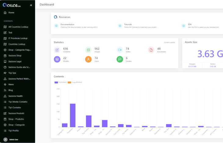The image size is (223, 143).
Task: Open Admin User profile menu
Action: 12,139
